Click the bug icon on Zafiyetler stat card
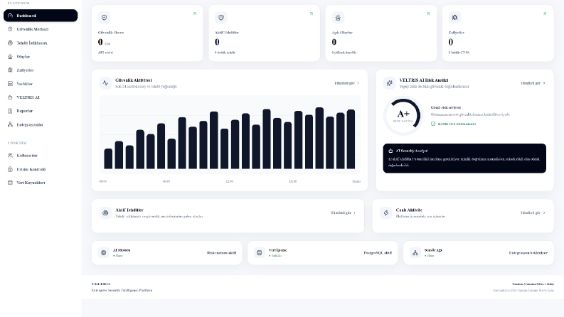The height and width of the screenshot is (317, 564). pyautogui.click(x=454, y=17)
